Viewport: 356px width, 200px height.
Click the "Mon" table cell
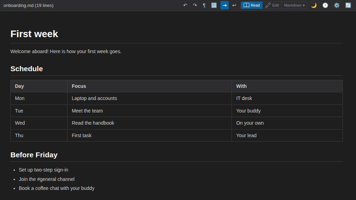39,98
